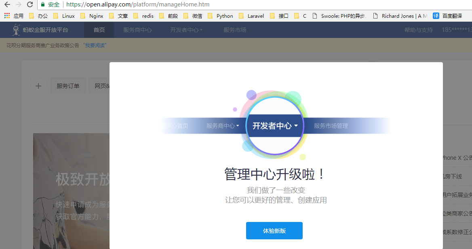
Task: Switch to the 首页 navigation tab
Action: coord(99,30)
